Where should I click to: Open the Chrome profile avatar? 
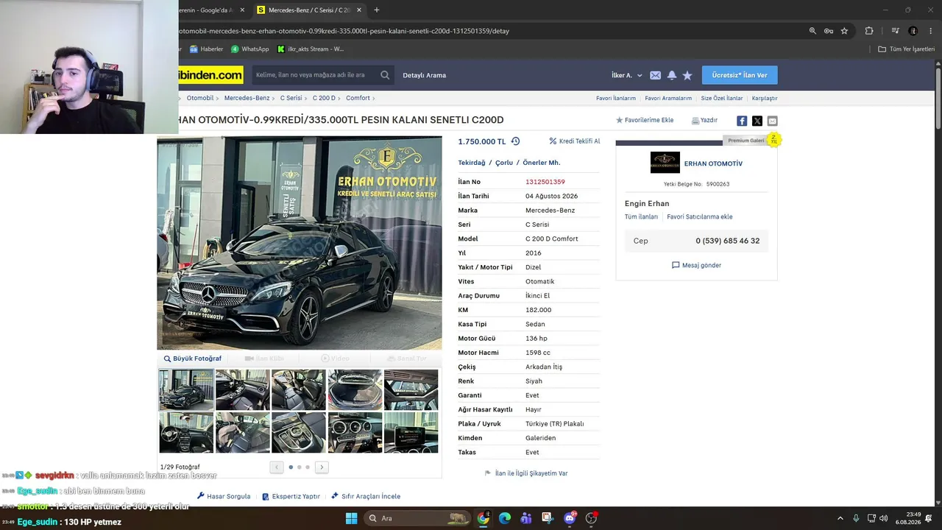click(913, 31)
